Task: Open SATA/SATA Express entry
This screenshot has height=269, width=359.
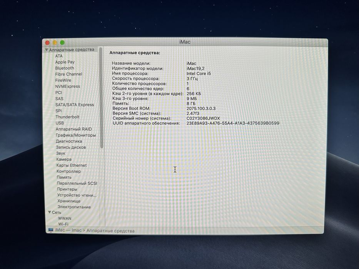Action: [75, 105]
